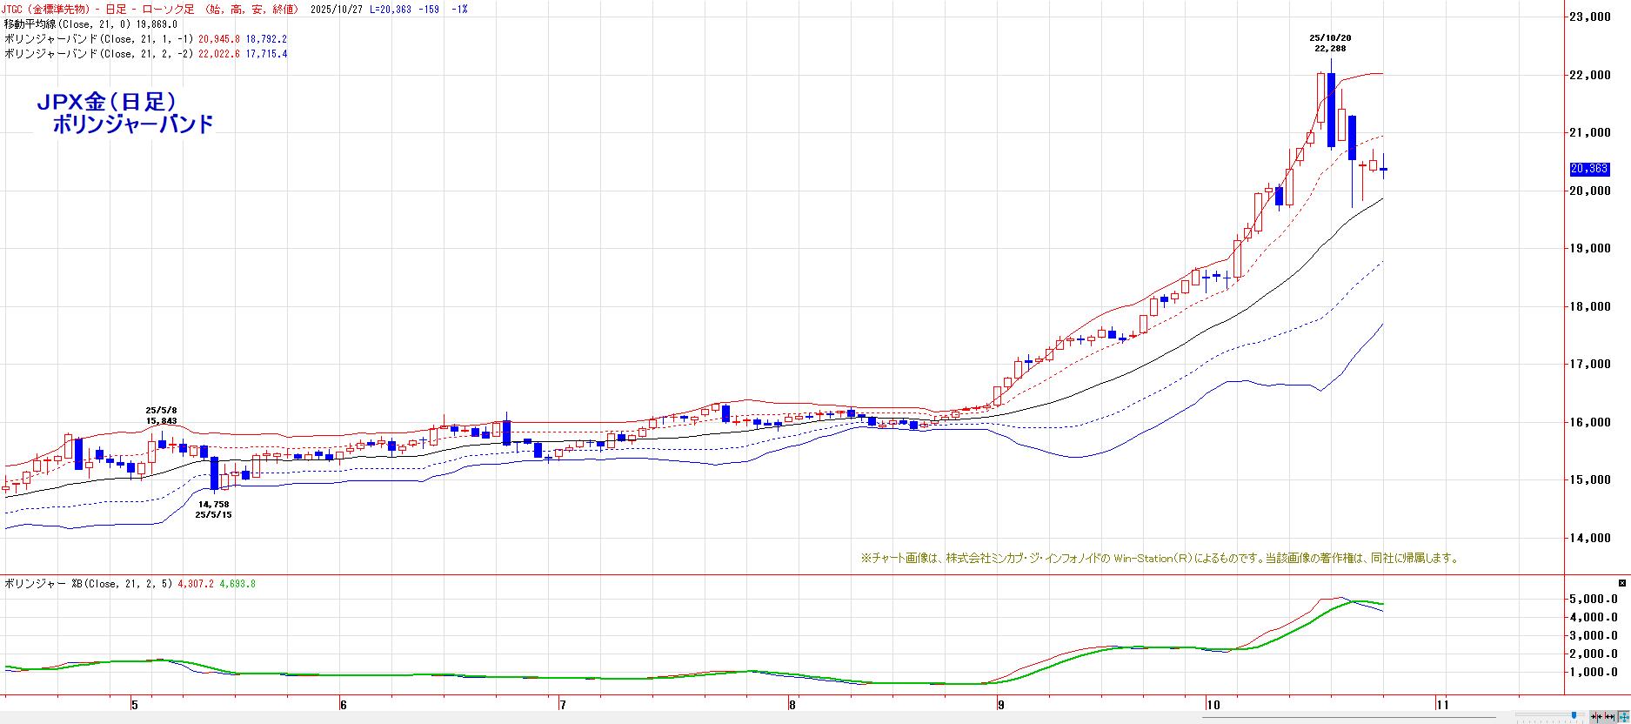
Task: Click the 25/5/8 peak date label
Action: point(161,410)
